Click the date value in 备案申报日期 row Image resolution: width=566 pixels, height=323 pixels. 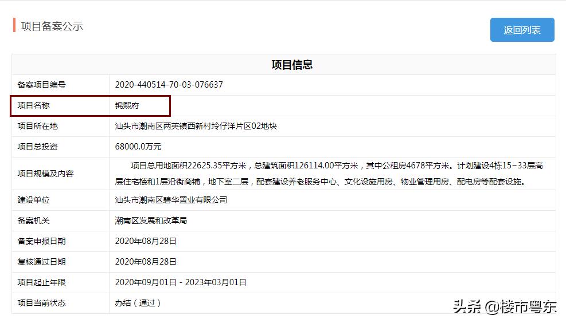click(x=146, y=241)
